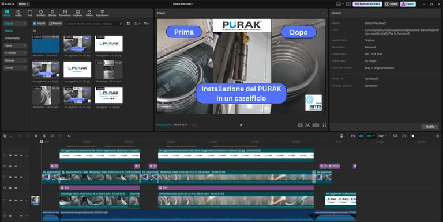Click the Redo icon in timeline toolbar

[28, 136]
